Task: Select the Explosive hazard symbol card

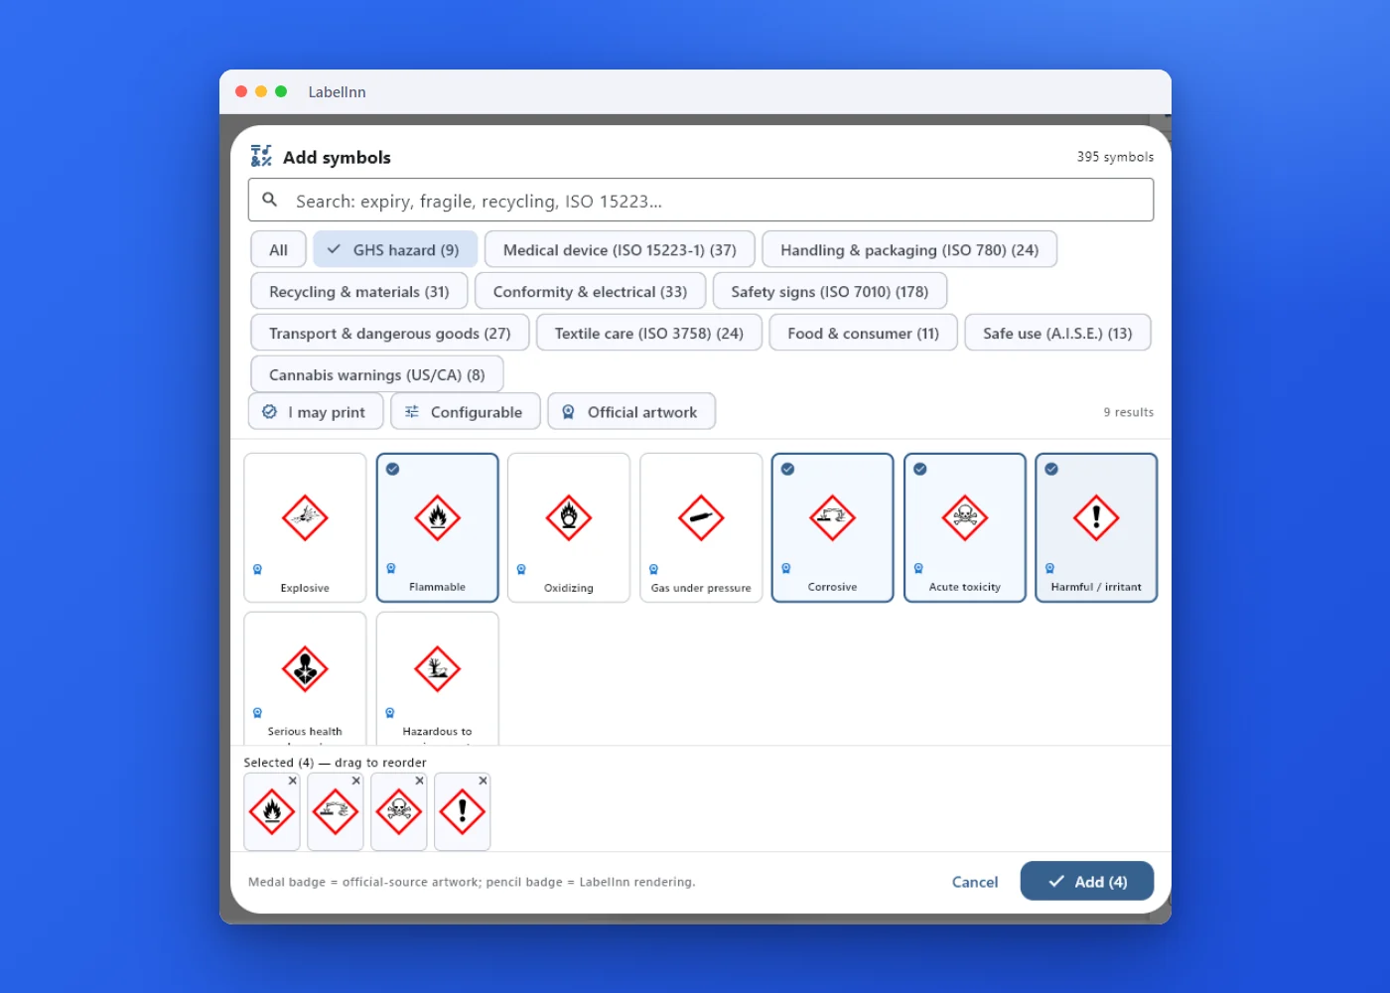Action: 305,527
